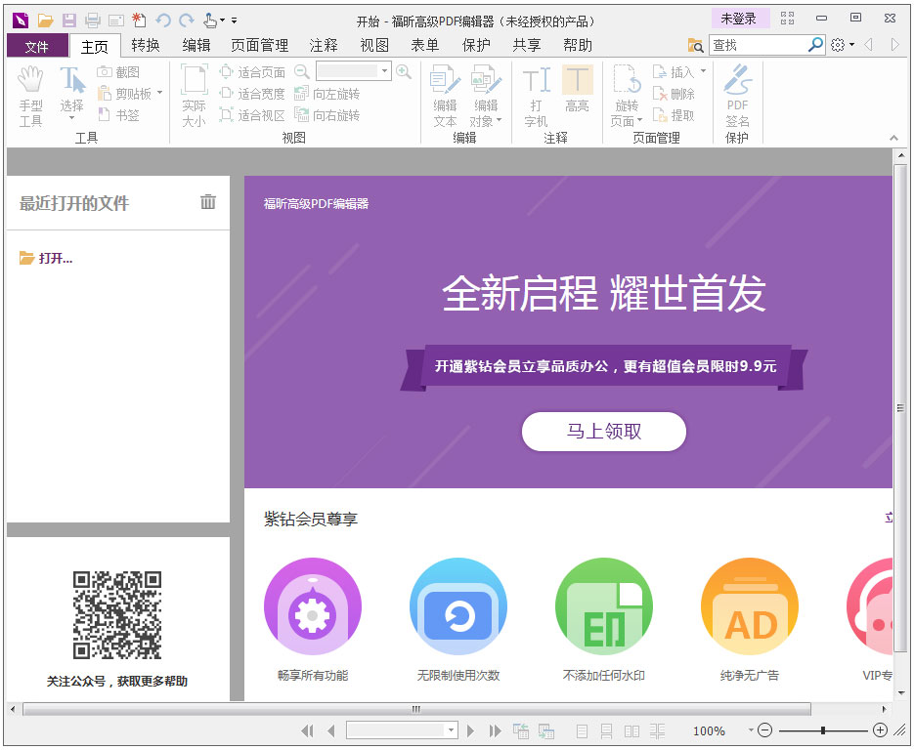Click the Open folder icon in title bar
The height and width of the screenshot is (750, 914).
(46, 21)
